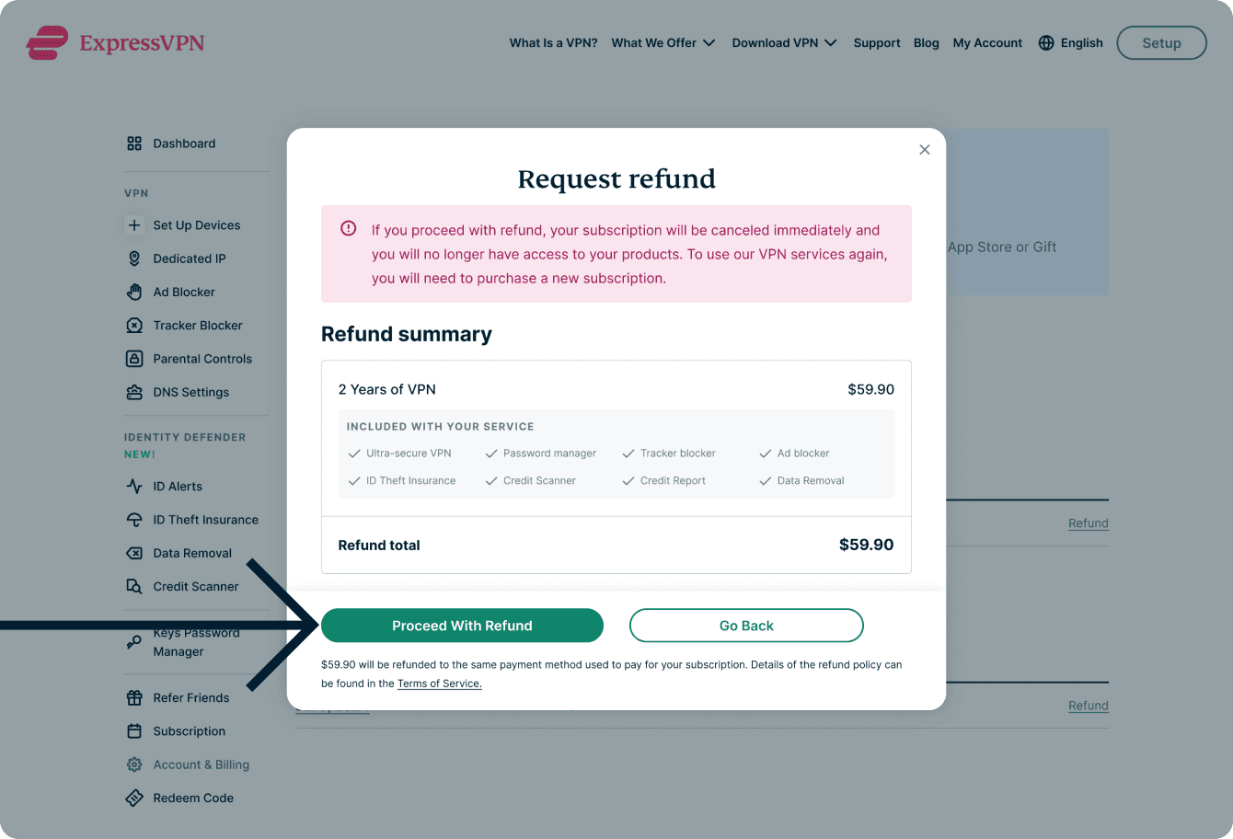Click the ID Theft Insurance umbrella icon
The image size is (1233, 839).
134,520
